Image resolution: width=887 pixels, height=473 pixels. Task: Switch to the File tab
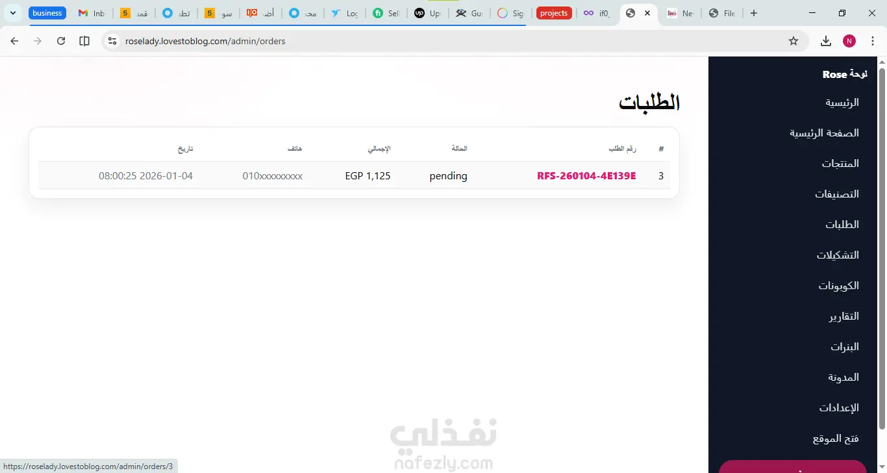click(722, 13)
